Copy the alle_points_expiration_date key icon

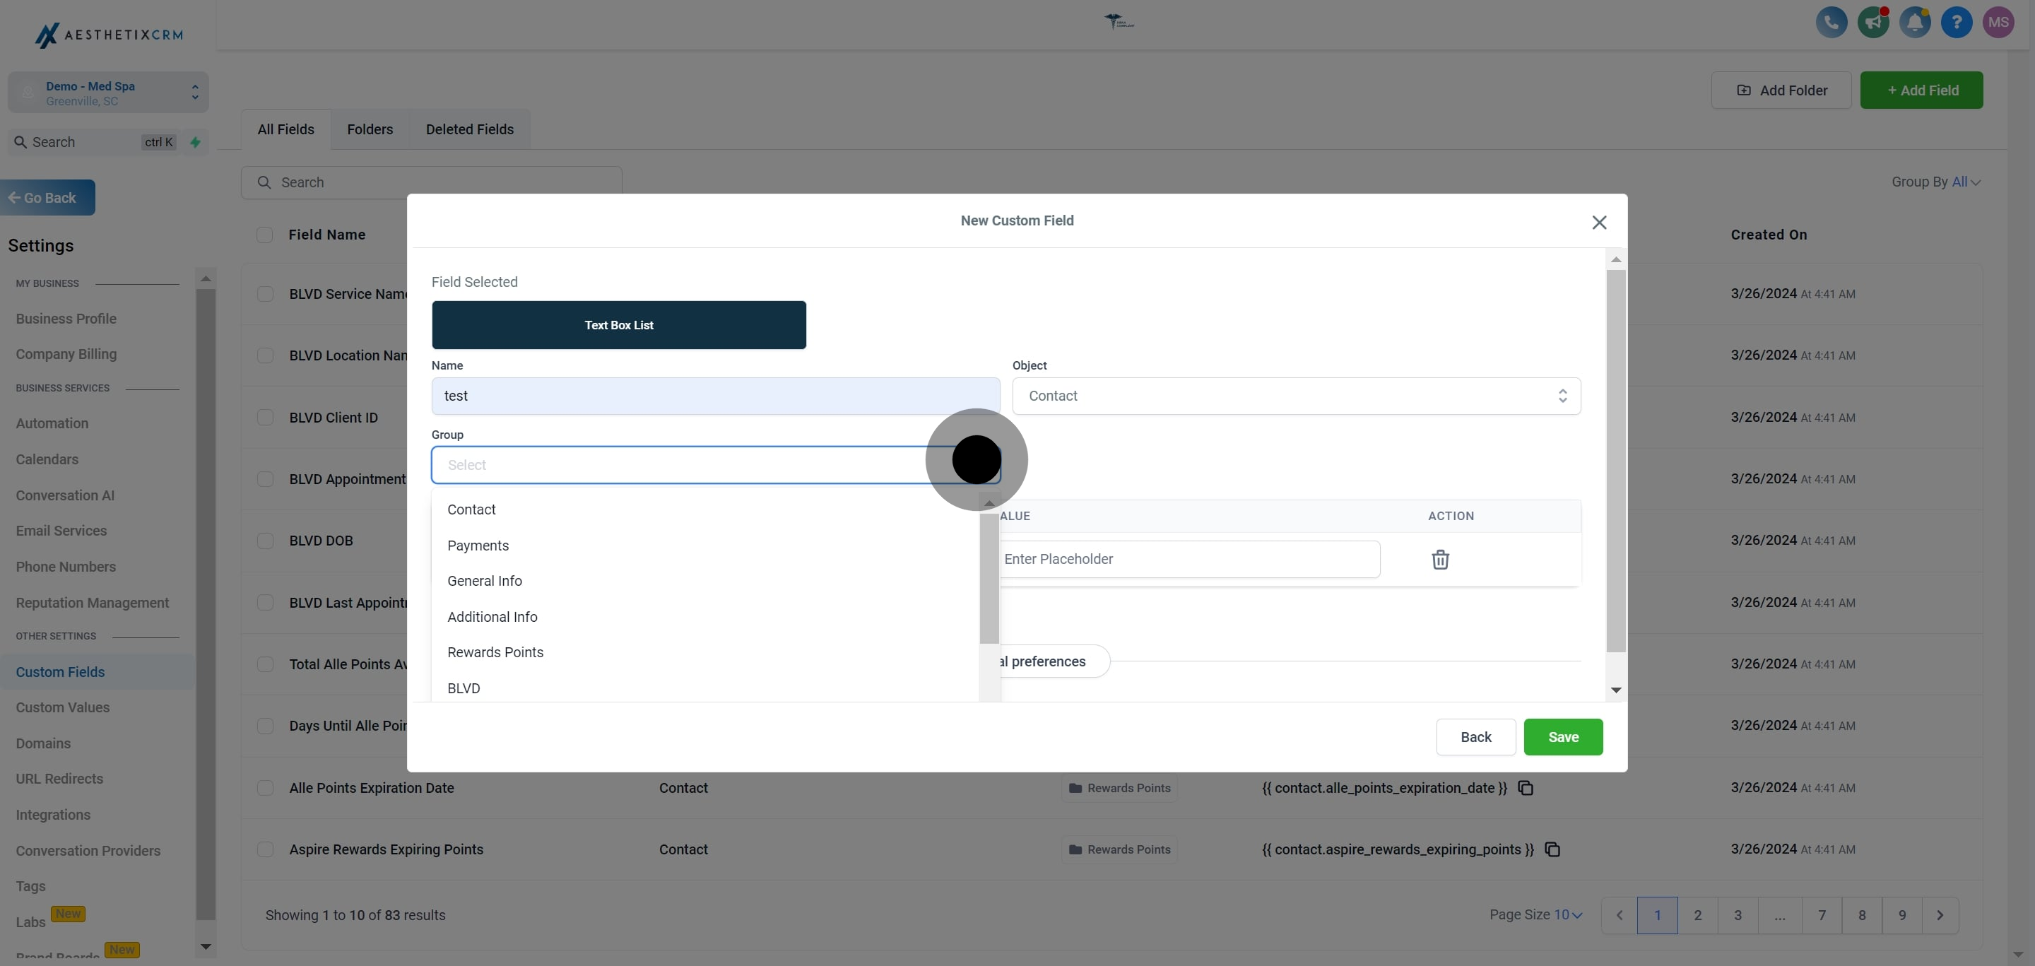coord(1526,789)
